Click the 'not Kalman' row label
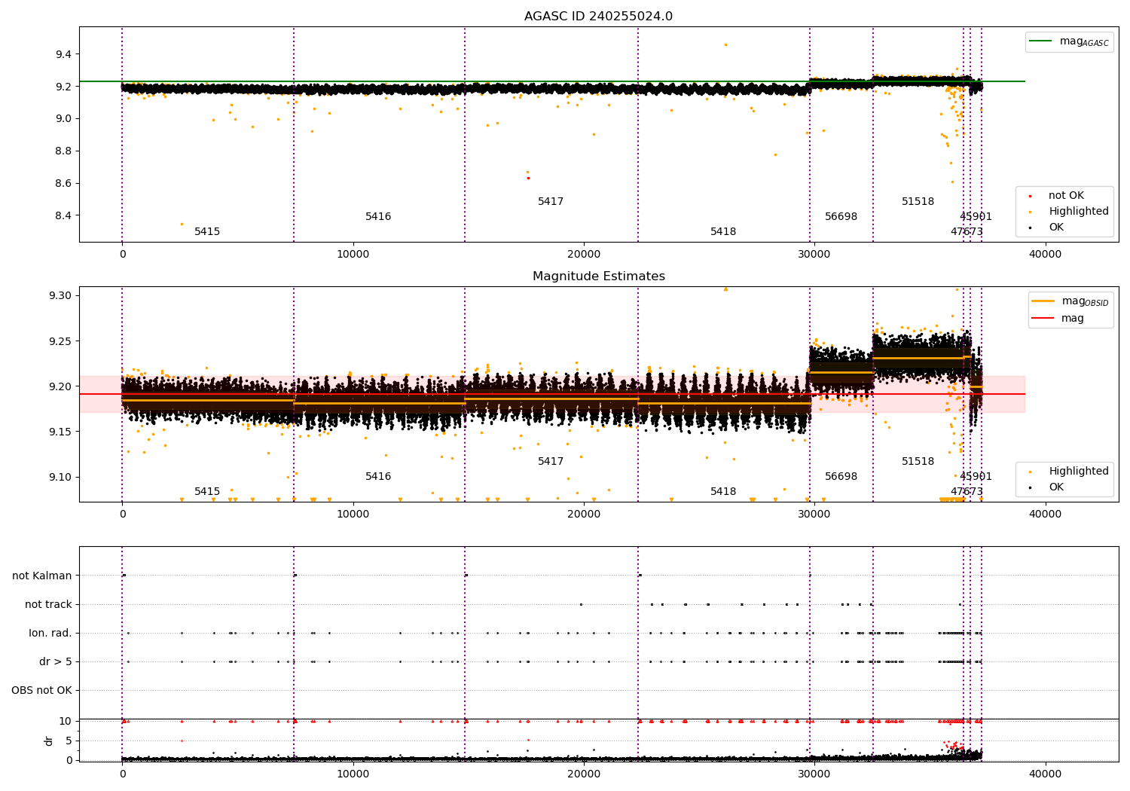1130x791 pixels. (42, 576)
